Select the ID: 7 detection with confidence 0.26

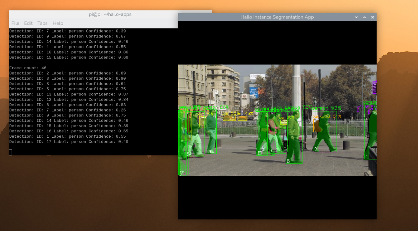pyautogui.click(x=68, y=110)
